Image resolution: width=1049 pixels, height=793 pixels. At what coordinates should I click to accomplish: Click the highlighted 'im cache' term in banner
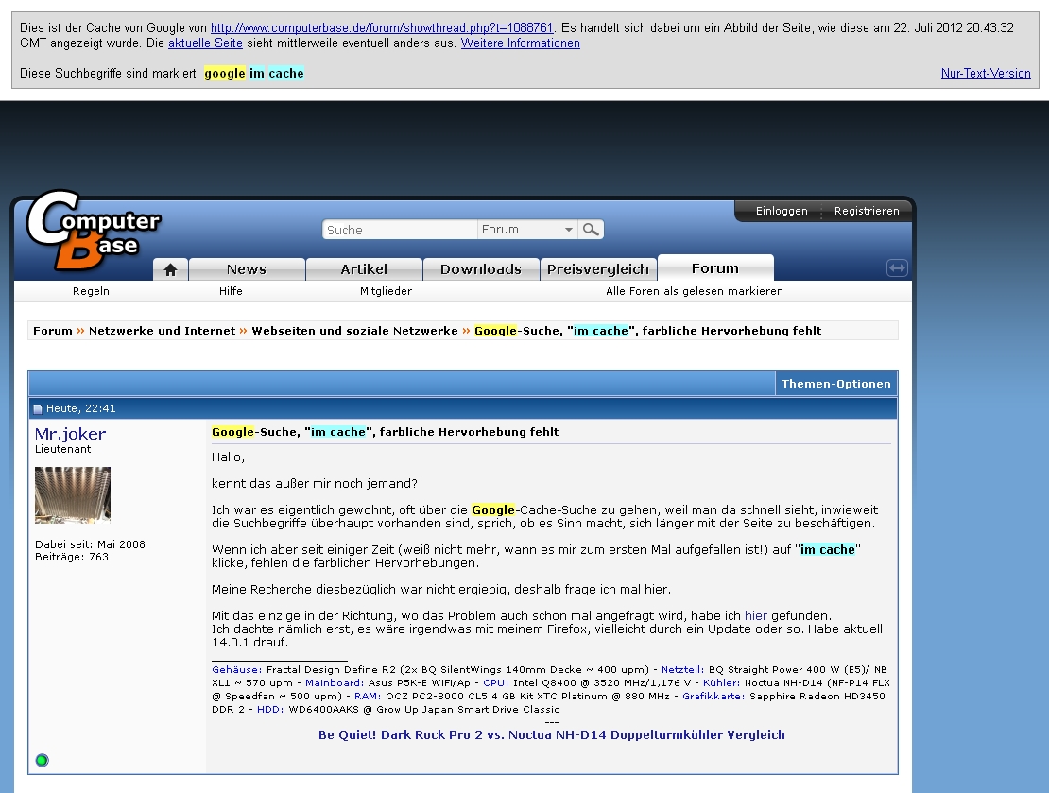click(276, 73)
